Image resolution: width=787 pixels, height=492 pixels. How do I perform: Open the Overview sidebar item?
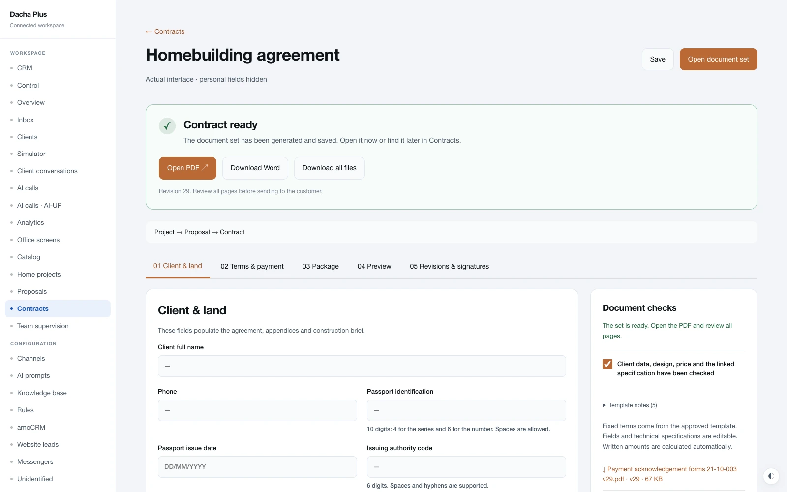tap(58, 103)
